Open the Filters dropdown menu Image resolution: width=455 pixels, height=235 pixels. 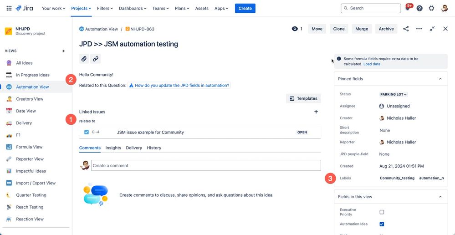pos(105,8)
